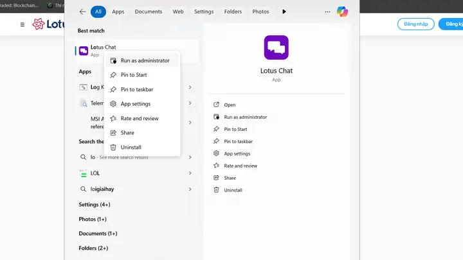This screenshot has width=463, height=260.
Task: Click the hamburger menu on Lotus webpage
Action: 23,24
